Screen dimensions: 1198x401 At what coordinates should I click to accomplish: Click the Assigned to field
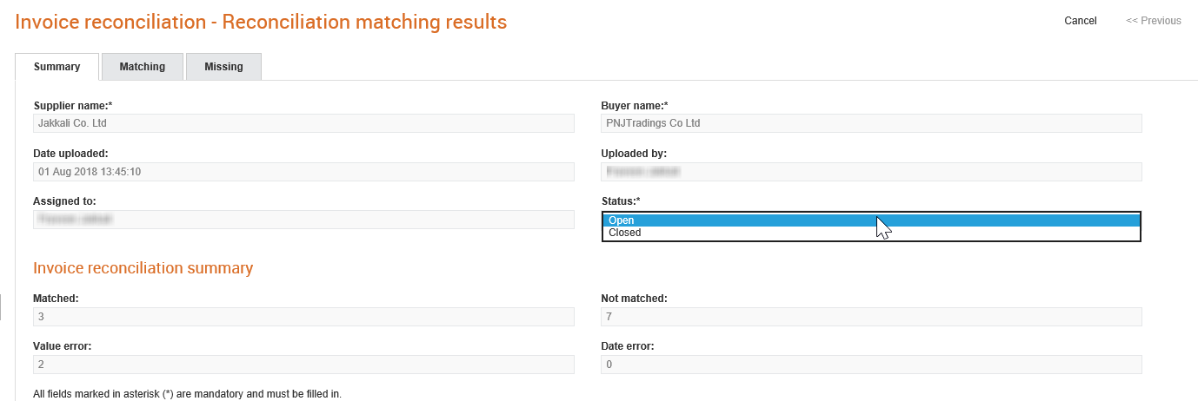coord(303,220)
